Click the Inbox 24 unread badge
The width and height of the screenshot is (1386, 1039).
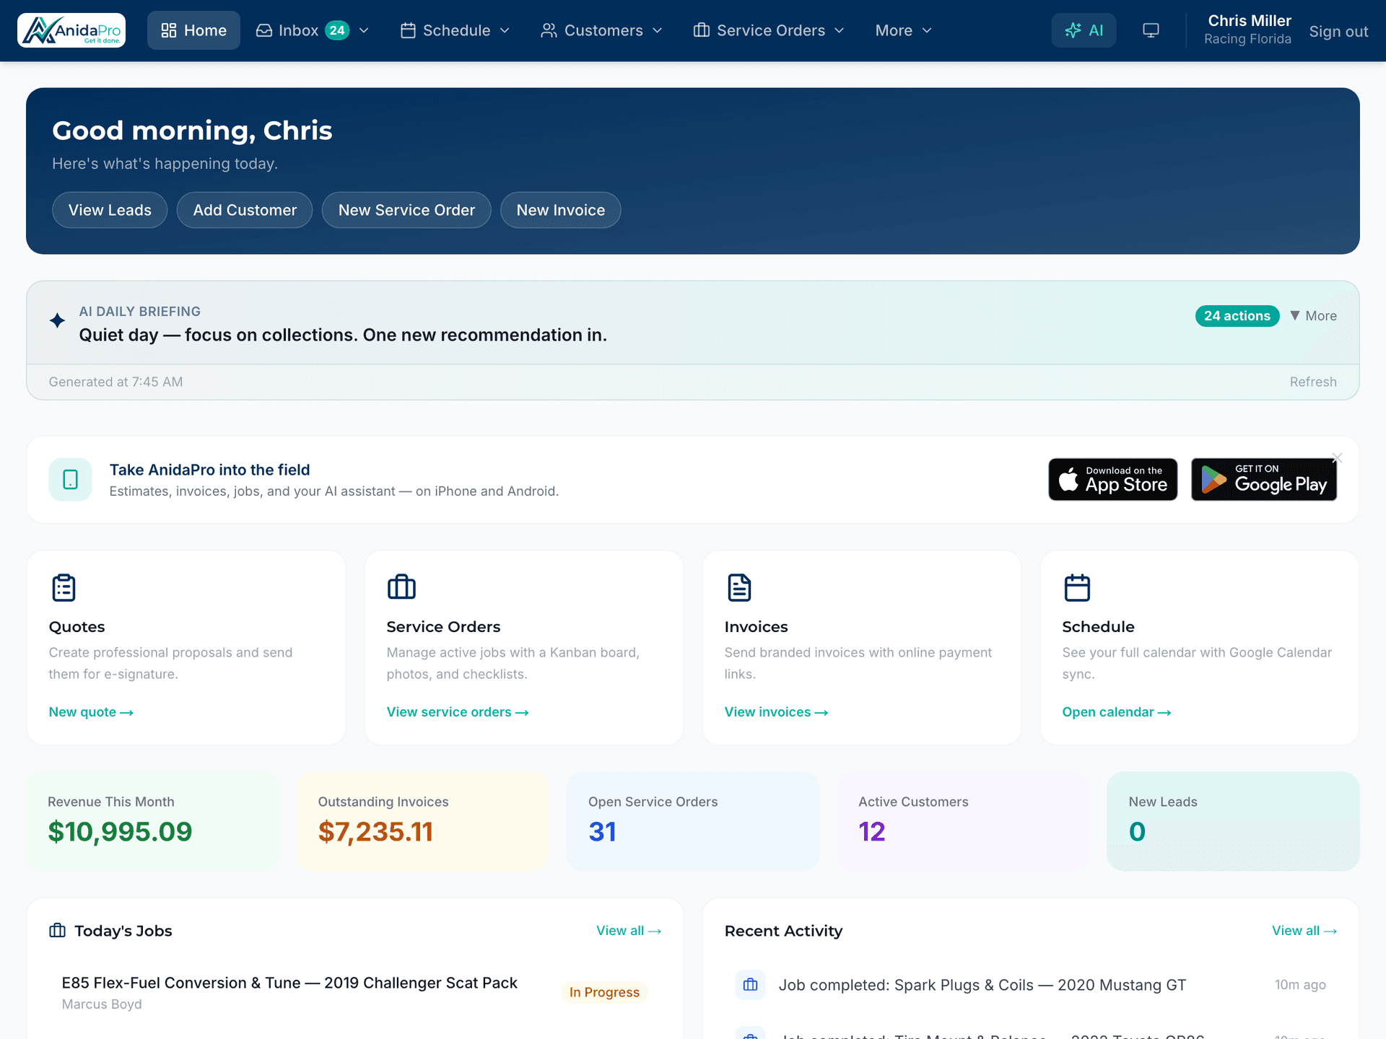[x=337, y=30]
